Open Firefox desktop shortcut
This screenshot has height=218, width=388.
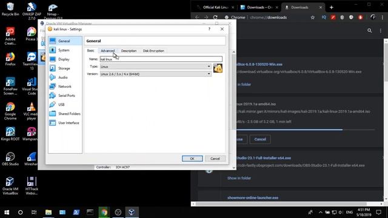[10, 59]
